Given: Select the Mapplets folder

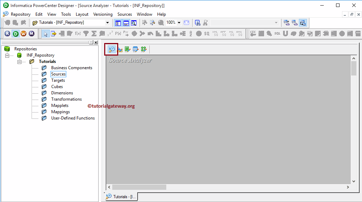Looking at the screenshot, I should (x=60, y=106).
